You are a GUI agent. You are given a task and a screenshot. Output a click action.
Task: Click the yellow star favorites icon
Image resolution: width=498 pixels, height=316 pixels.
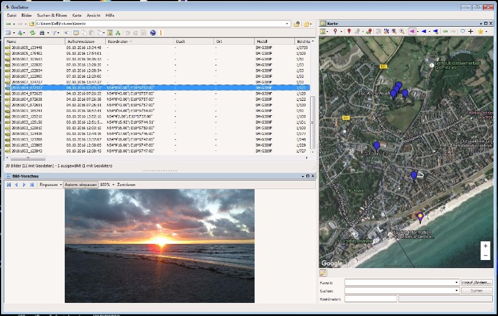point(481,31)
